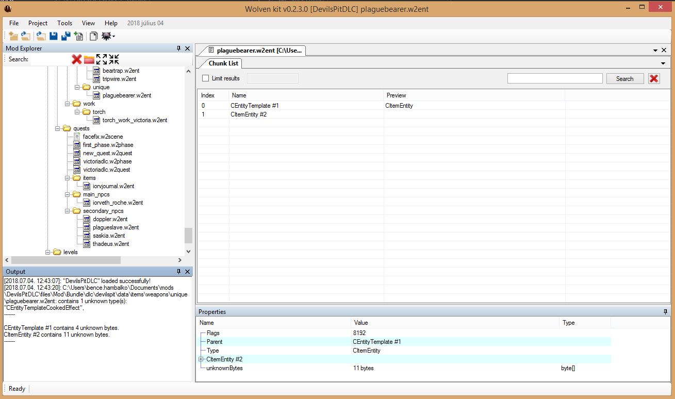Click the Add File icon with green plus
This screenshot has width=675, height=399.
tap(78, 36)
